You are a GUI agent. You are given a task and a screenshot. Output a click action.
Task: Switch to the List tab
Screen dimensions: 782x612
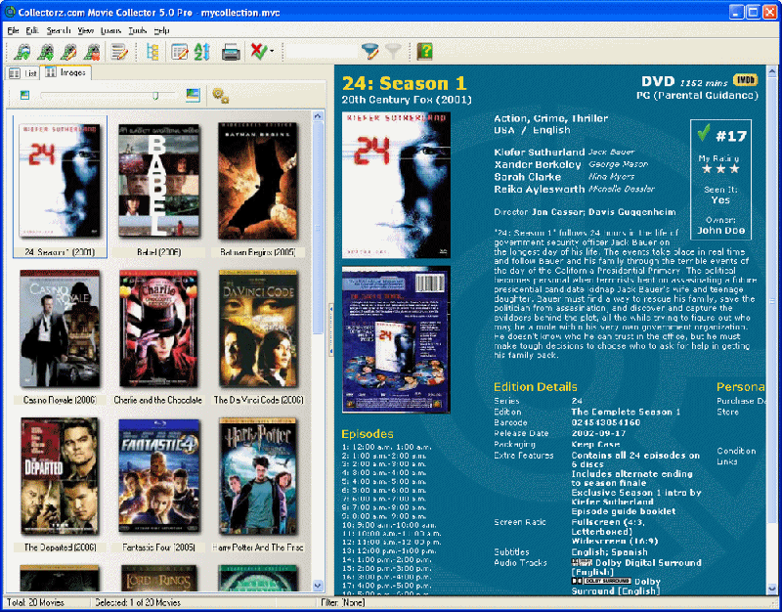tap(22, 73)
